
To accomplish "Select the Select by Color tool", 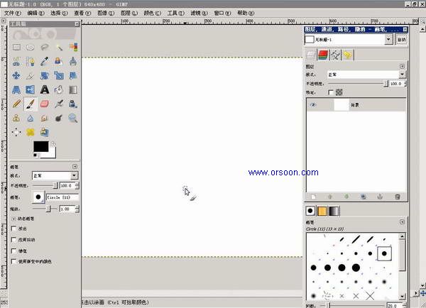I will pos(73,48).
